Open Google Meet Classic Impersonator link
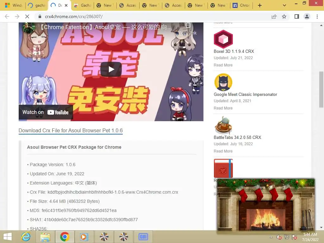Image resolution: width=324 pixels, height=243 pixels. coord(245,94)
